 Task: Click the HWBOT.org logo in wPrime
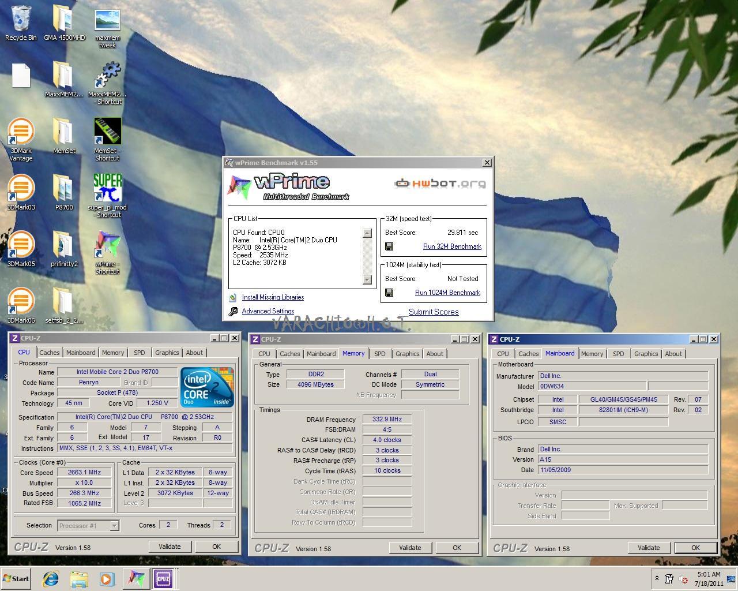point(440,184)
